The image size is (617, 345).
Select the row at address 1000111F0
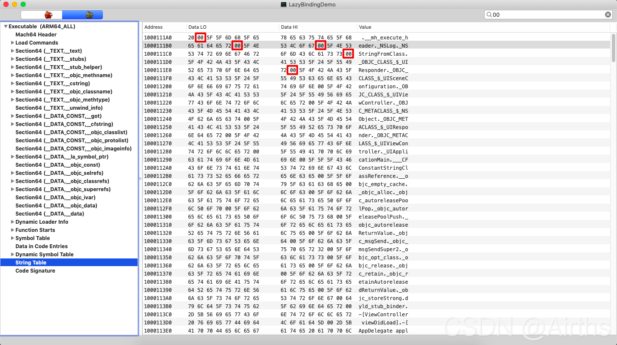376,78
